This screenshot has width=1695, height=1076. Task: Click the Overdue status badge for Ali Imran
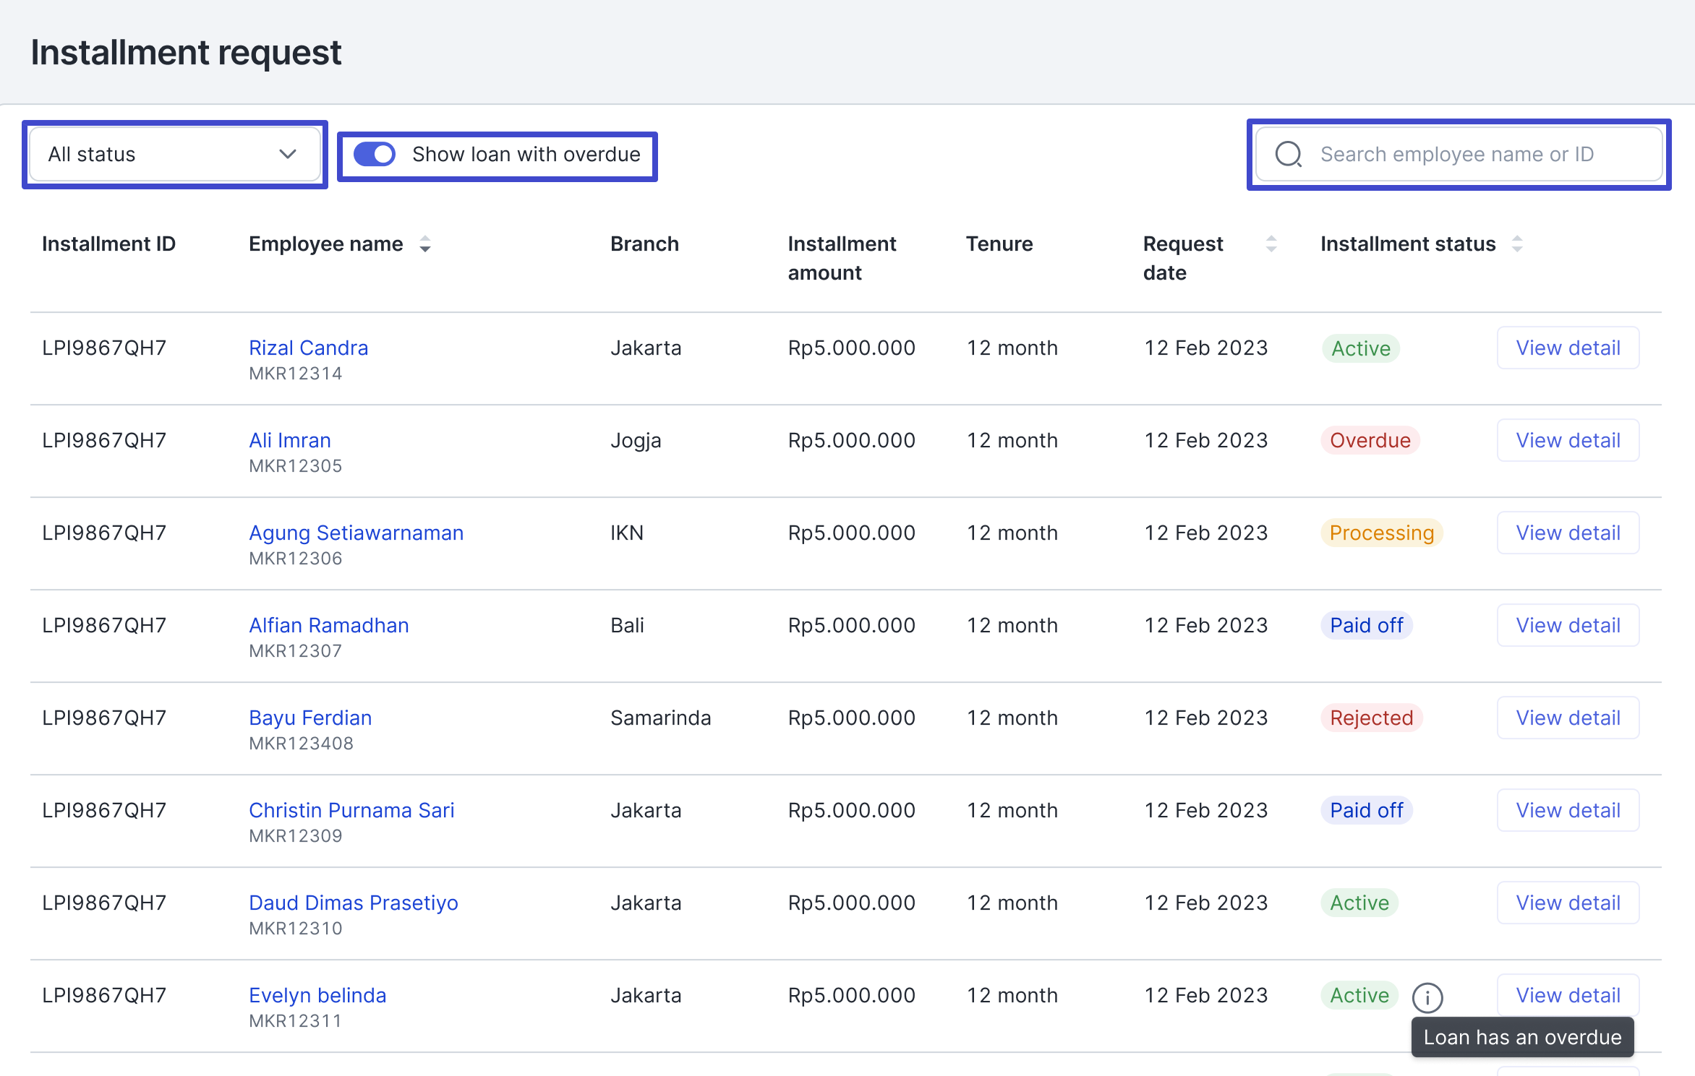(1370, 440)
